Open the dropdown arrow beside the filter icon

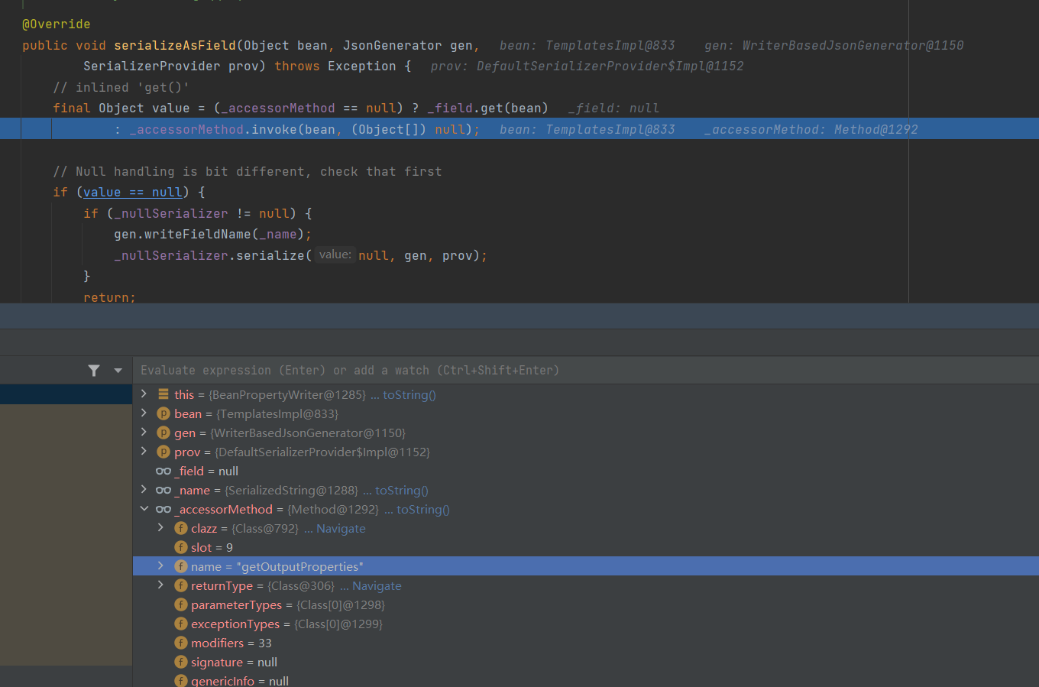click(x=118, y=371)
